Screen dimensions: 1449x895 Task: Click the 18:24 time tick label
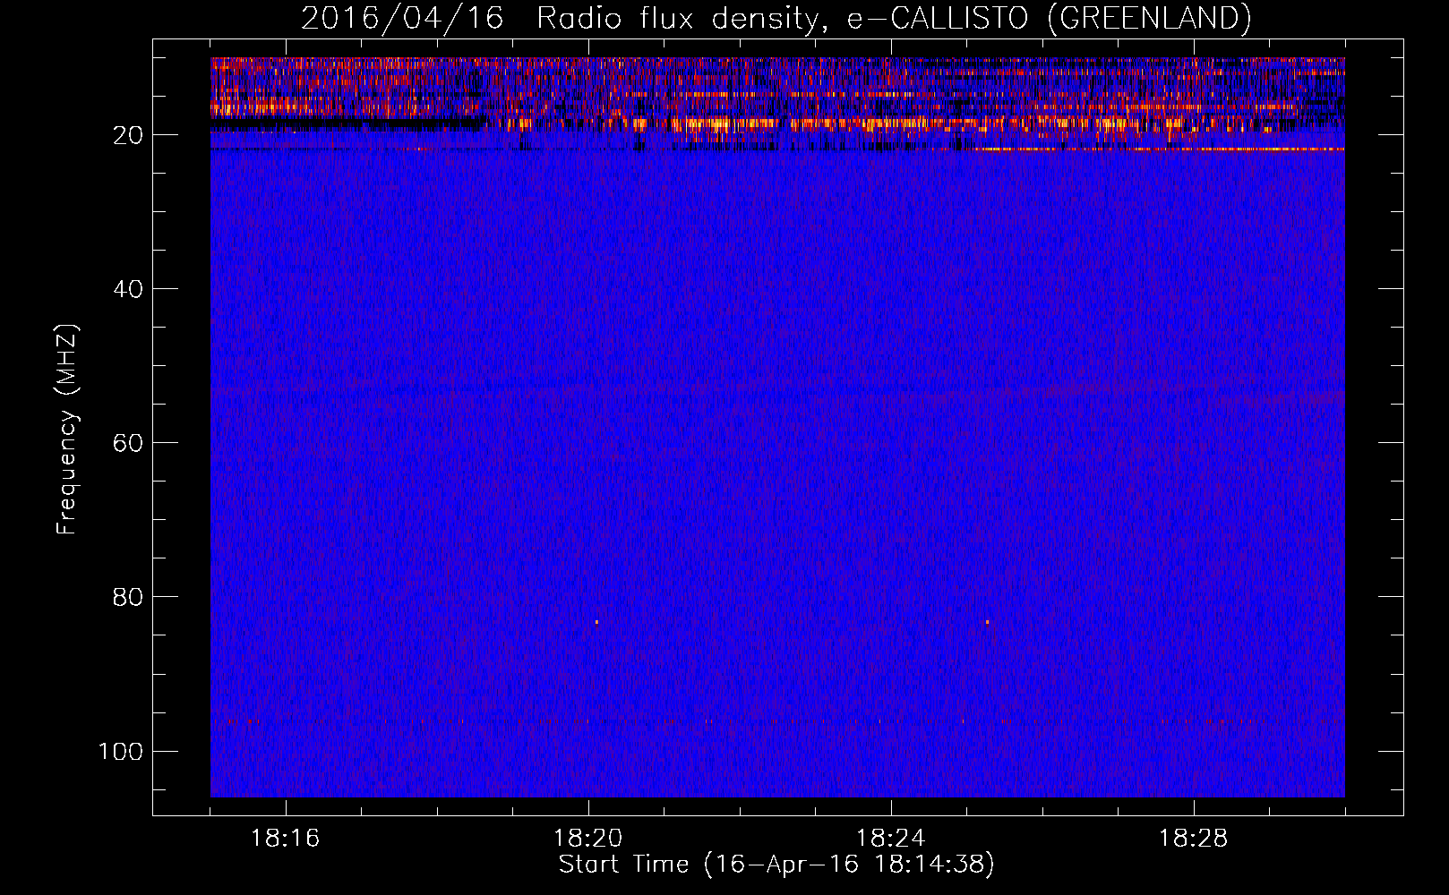coord(890,839)
